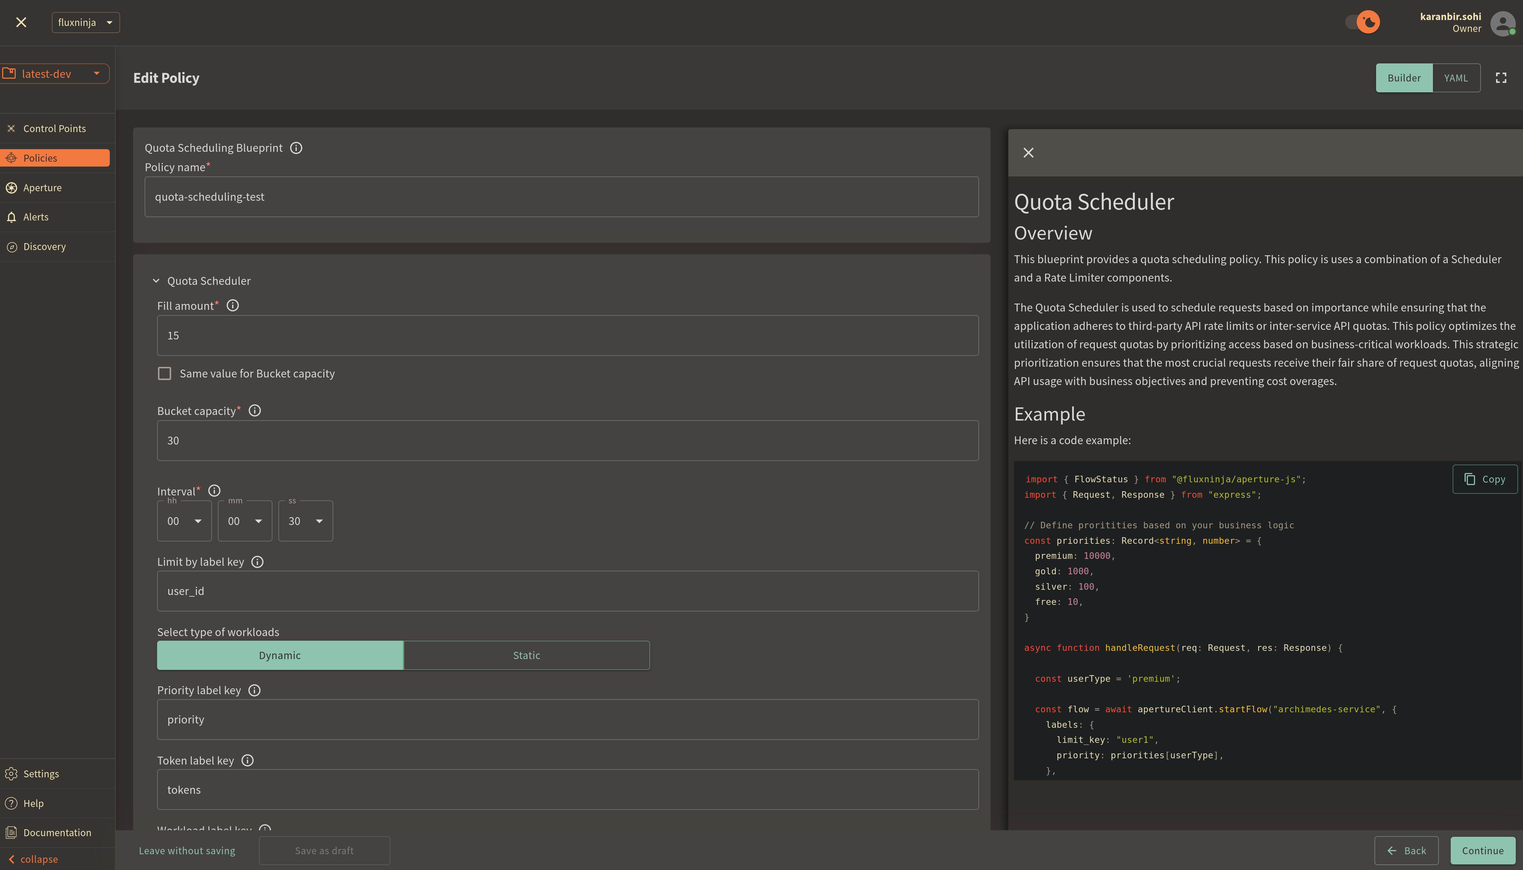Screen dimensions: 1523x870
Task: Click info icon next to Interval
Action: [x=214, y=491]
